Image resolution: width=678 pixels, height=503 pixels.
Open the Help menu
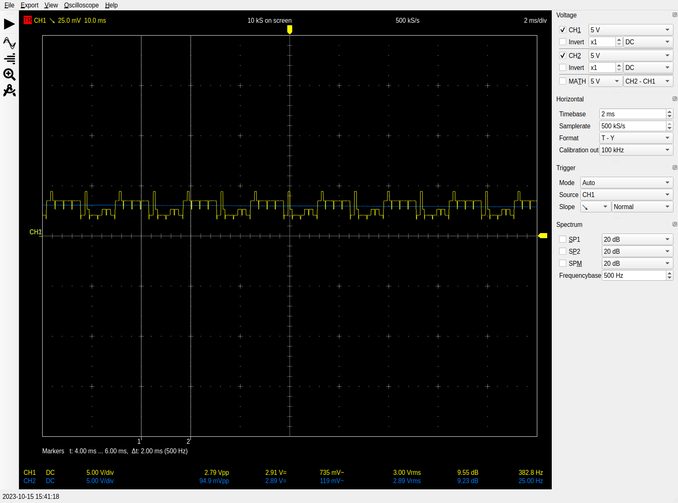coord(111,5)
